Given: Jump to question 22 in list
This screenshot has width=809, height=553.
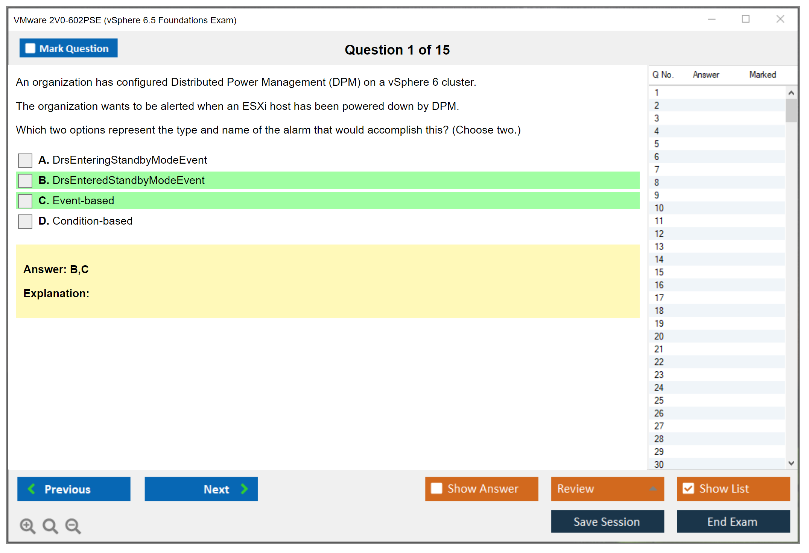Looking at the screenshot, I should click(659, 362).
